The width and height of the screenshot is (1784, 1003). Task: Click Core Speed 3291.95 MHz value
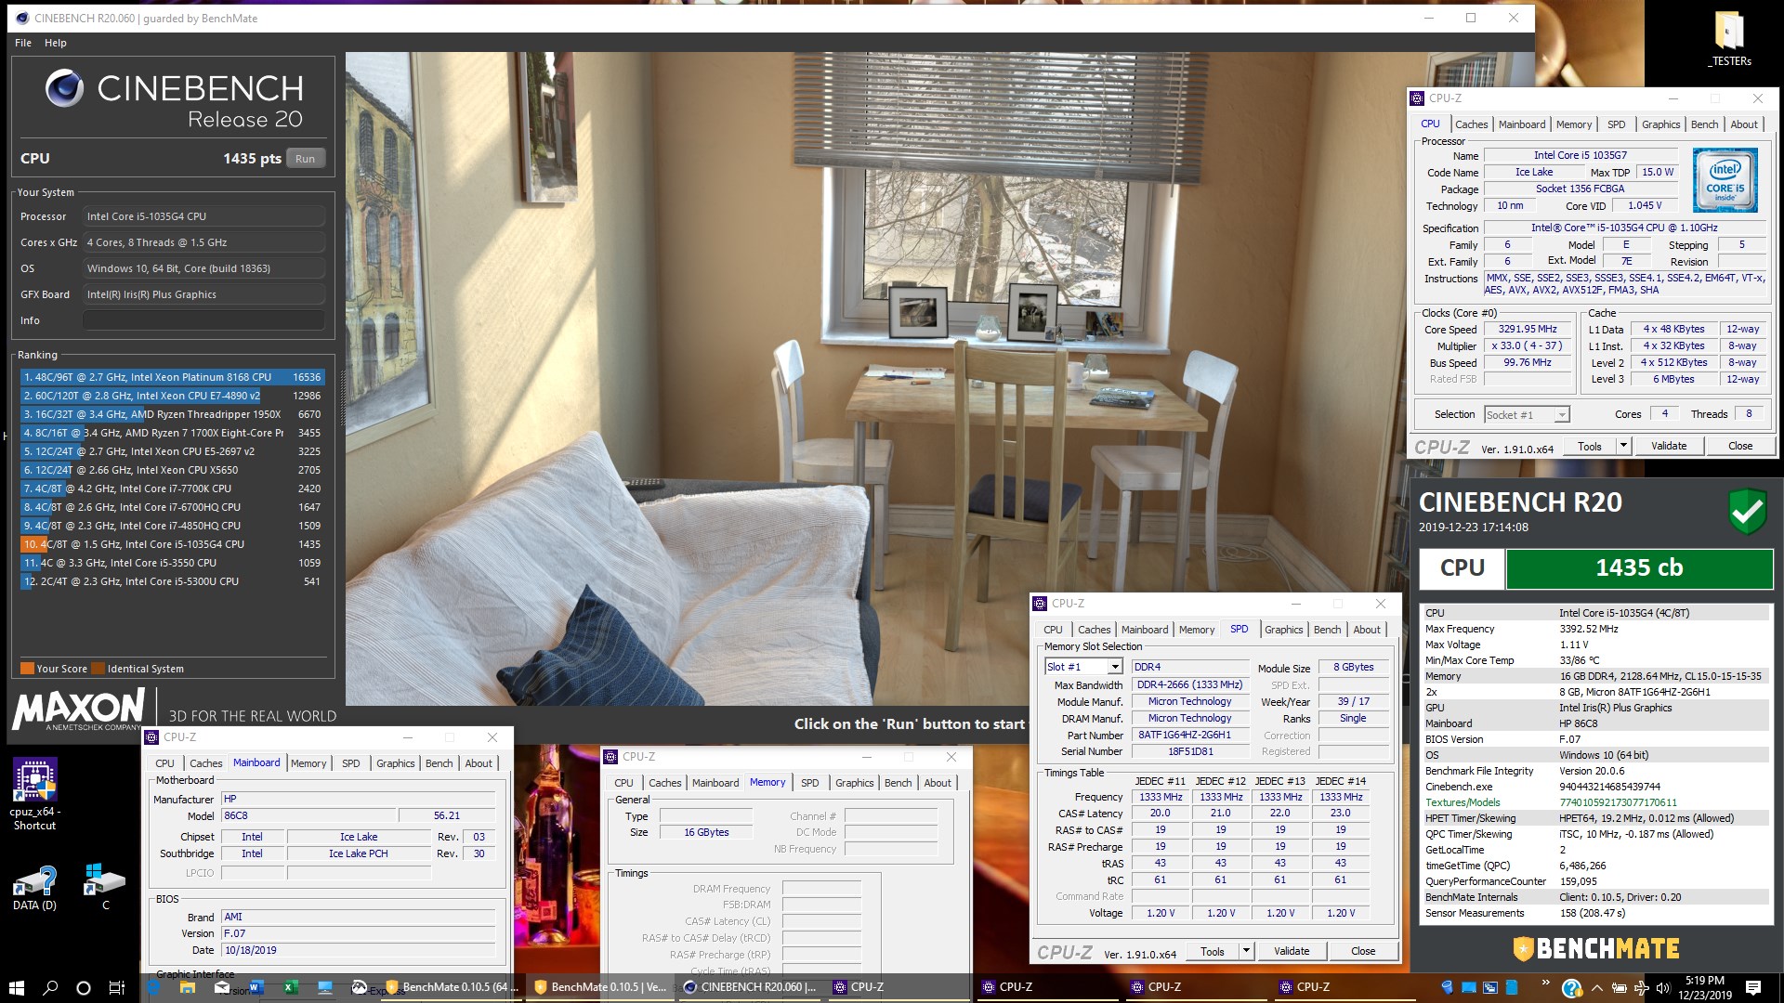tap(1527, 329)
